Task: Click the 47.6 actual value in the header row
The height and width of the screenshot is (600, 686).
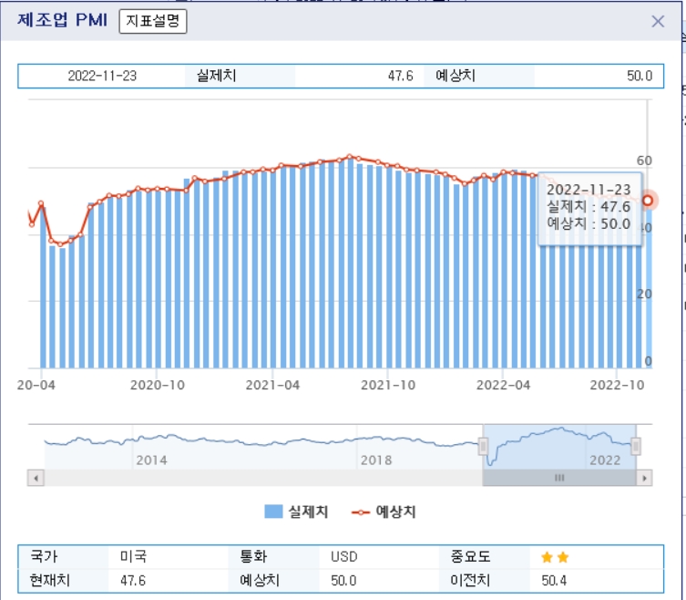Action: pos(400,76)
